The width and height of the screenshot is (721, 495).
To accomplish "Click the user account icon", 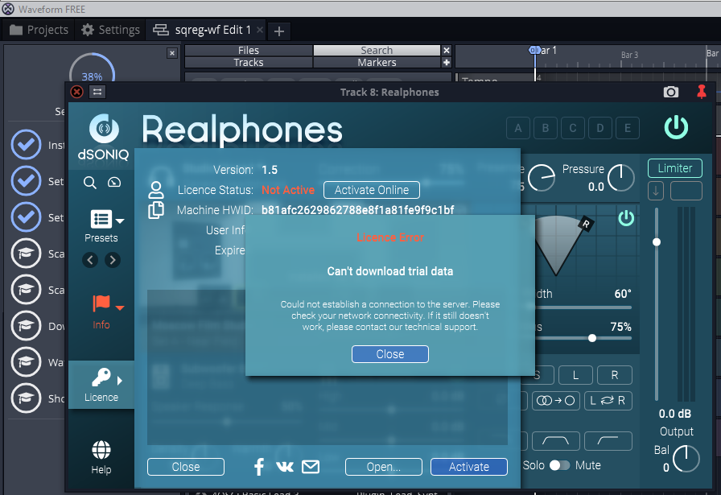I will tap(156, 189).
